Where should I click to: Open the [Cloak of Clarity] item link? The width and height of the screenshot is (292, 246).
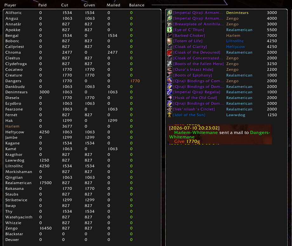click(190, 47)
